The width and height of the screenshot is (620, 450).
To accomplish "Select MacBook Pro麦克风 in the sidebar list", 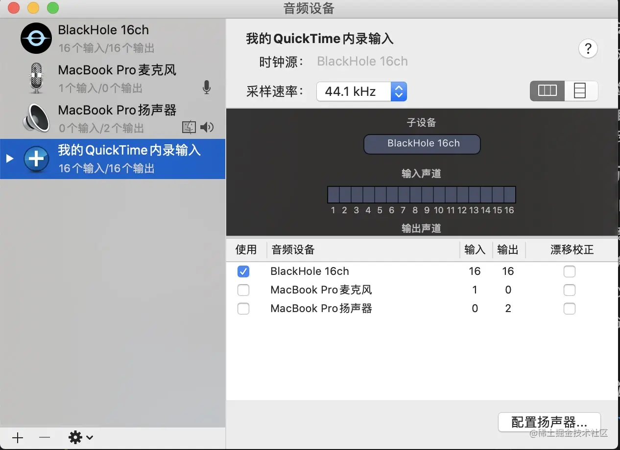I will tap(113, 79).
